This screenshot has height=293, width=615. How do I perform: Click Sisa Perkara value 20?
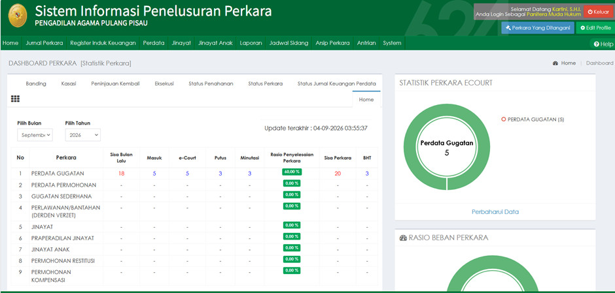(338, 174)
